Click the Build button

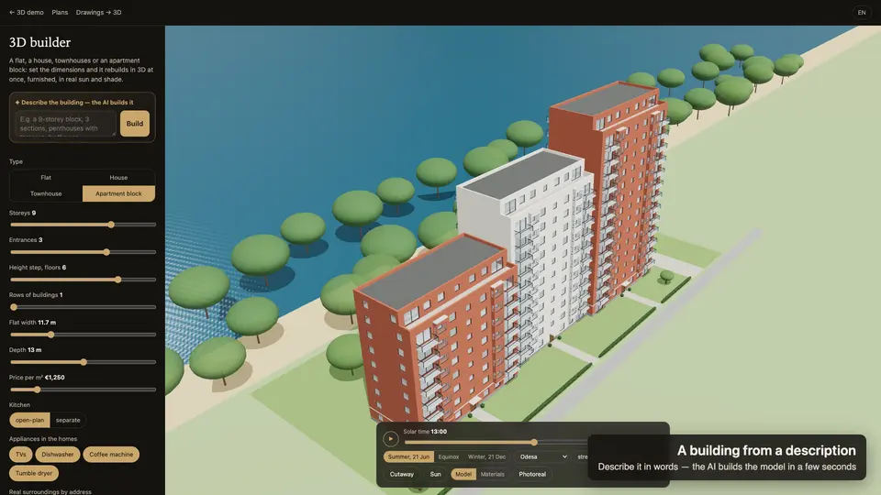point(135,124)
